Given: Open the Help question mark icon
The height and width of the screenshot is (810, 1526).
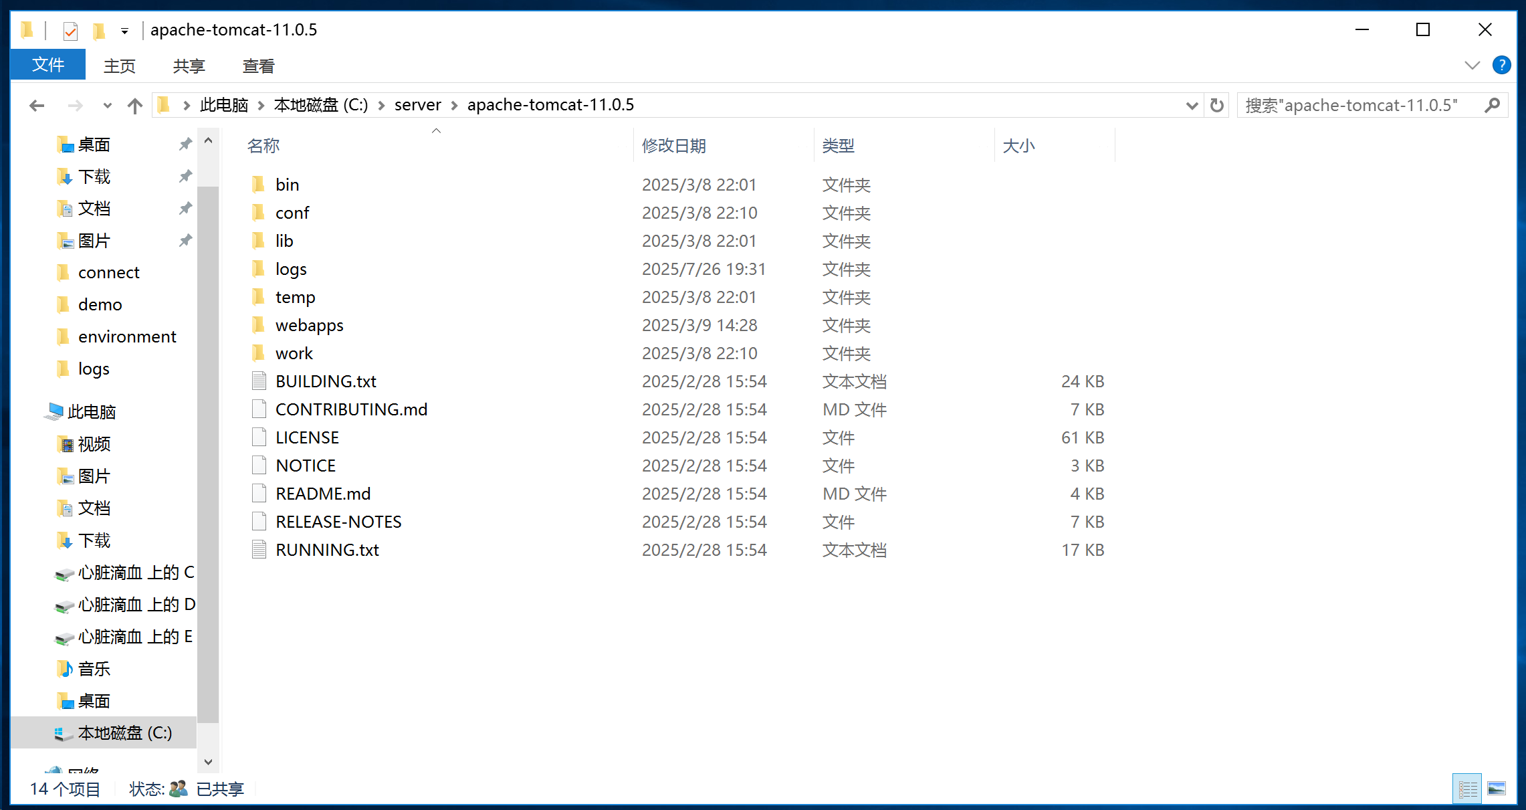Looking at the screenshot, I should (1501, 66).
